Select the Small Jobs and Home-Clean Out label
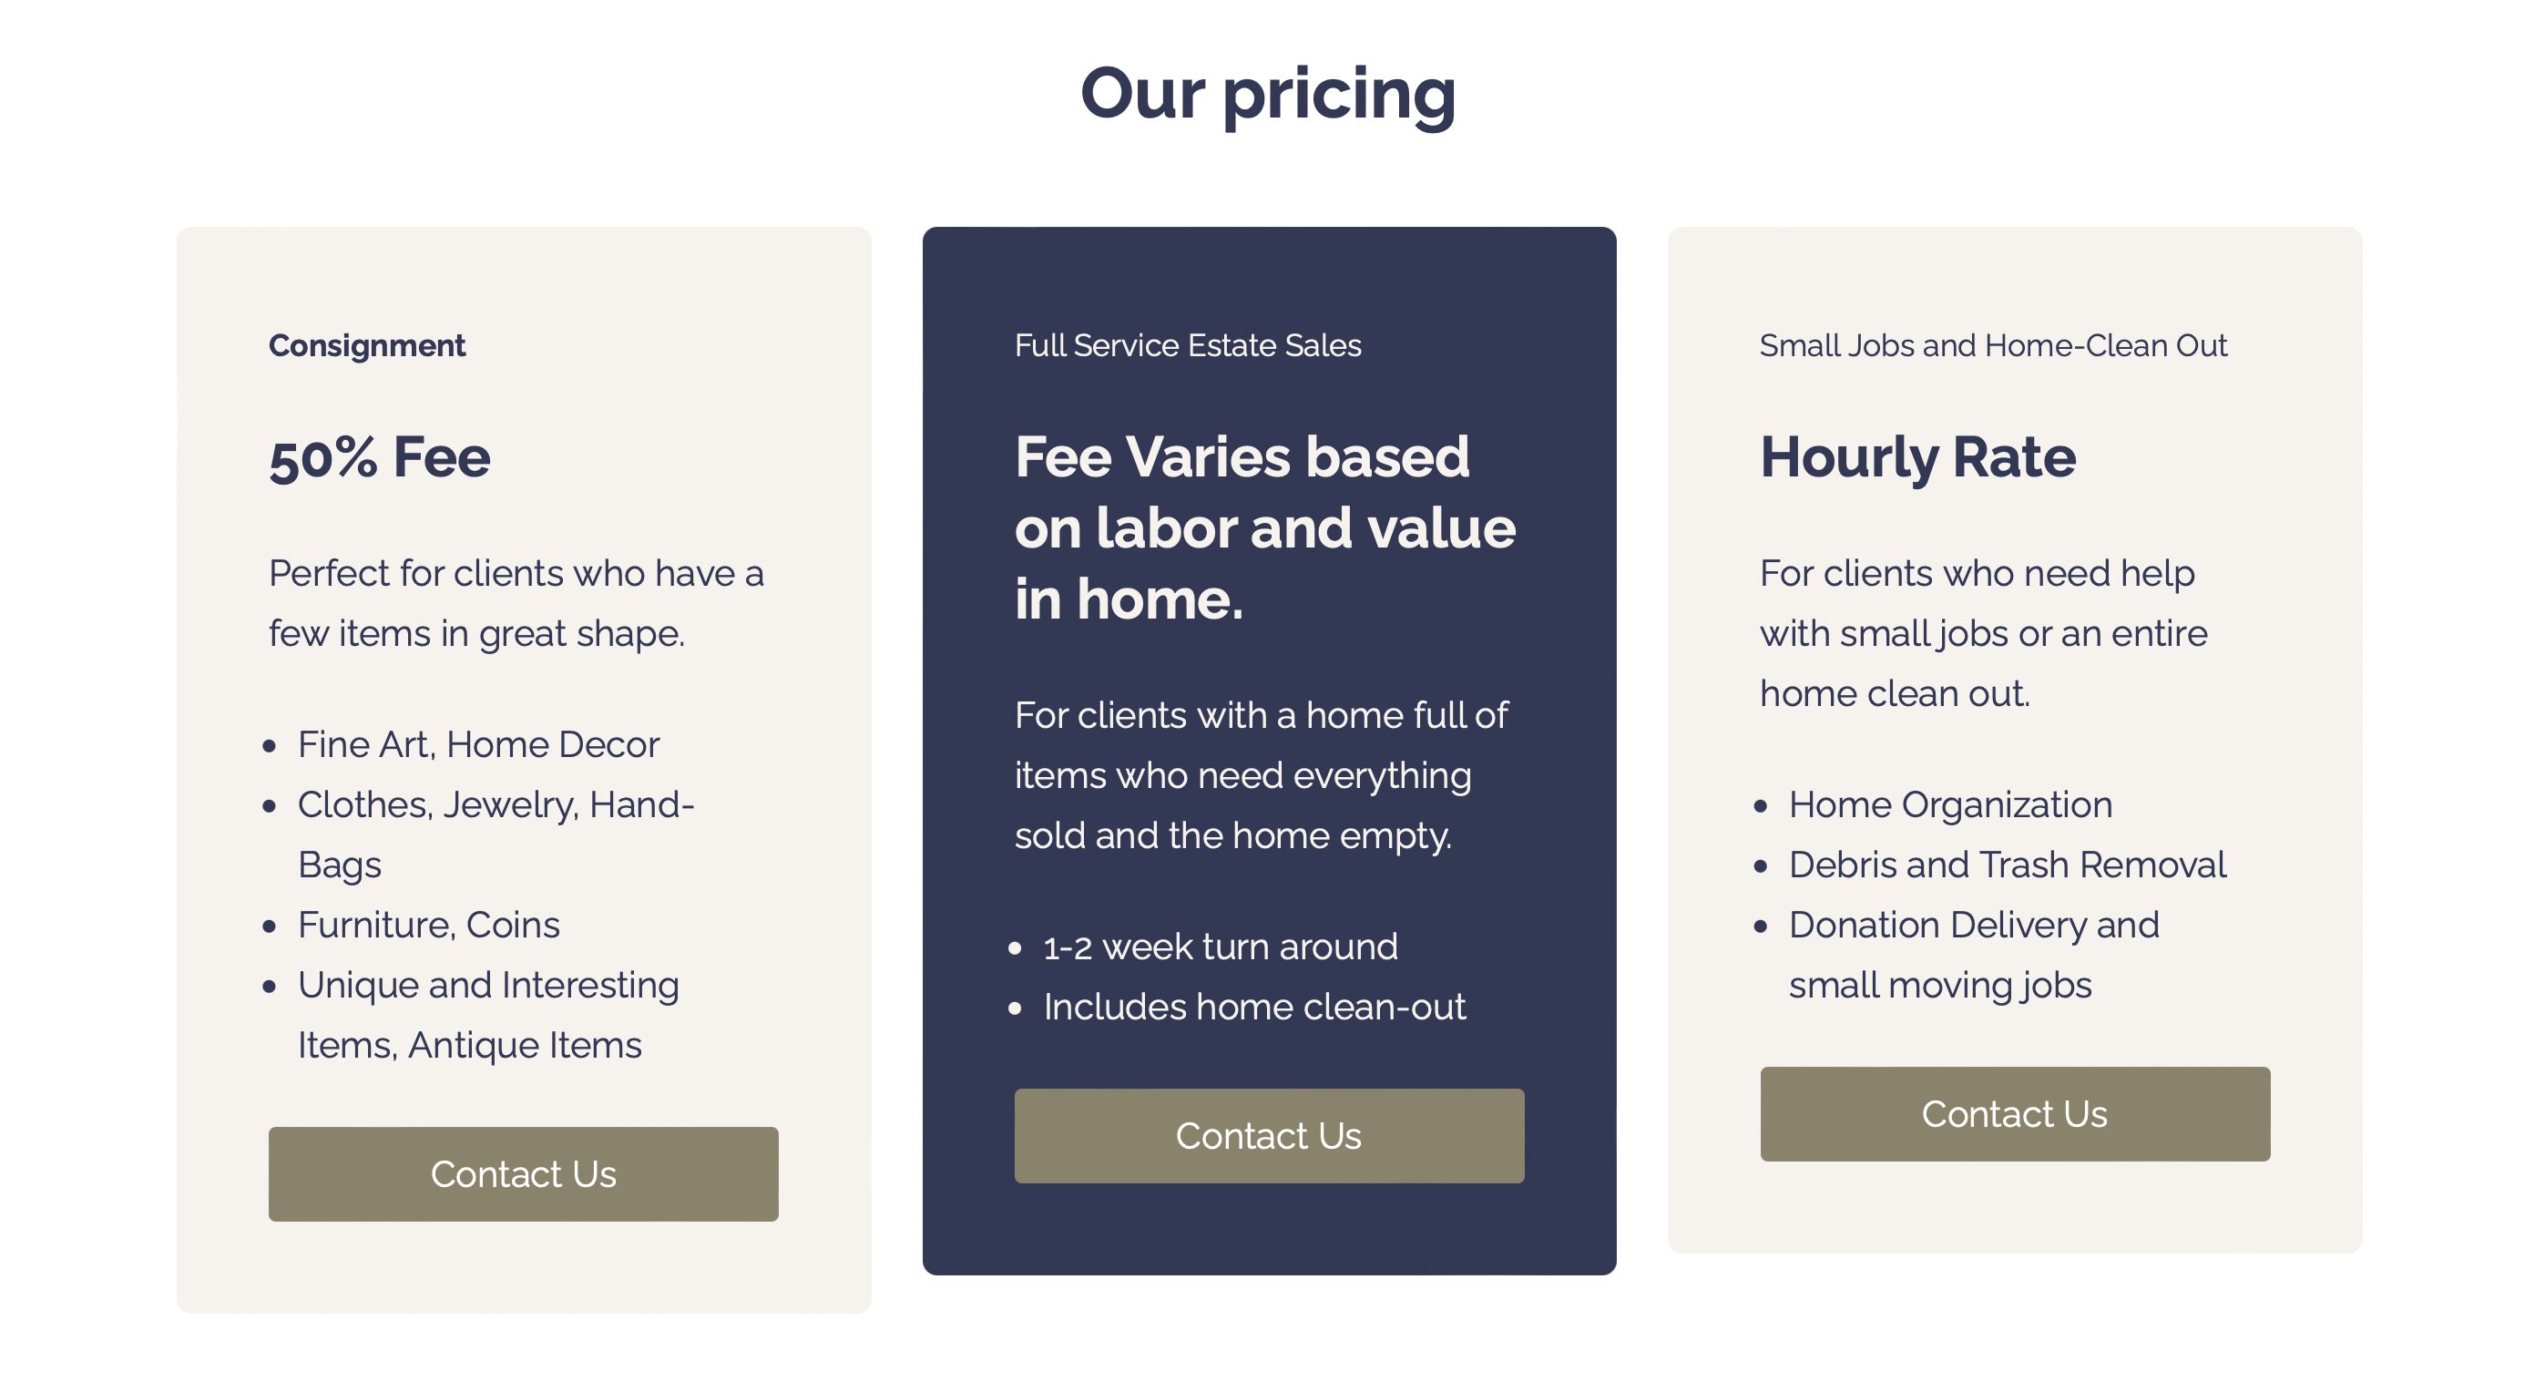The width and height of the screenshot is (2545, 1392). (1992, 346)
